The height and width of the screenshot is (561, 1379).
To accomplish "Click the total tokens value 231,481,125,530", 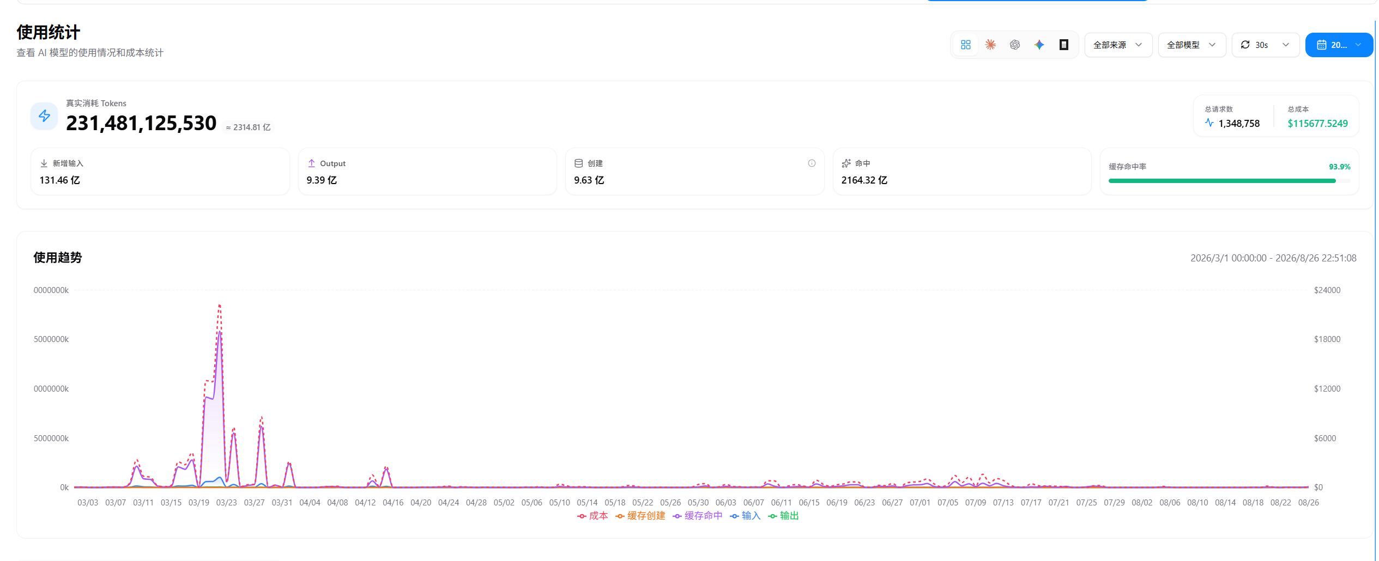I will 141,123.
